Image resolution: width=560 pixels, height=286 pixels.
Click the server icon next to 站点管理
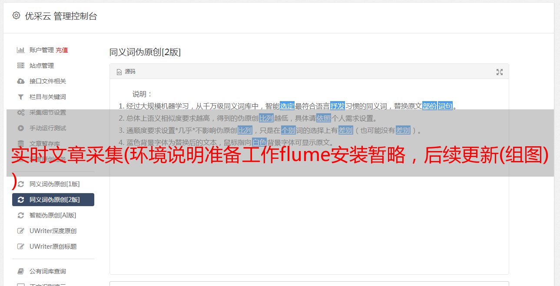click(20, 66)
